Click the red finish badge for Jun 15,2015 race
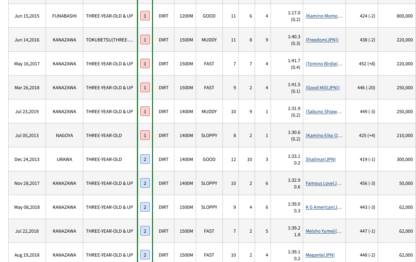The height and width of the screenshot is (262, 416). pos(145,16)
